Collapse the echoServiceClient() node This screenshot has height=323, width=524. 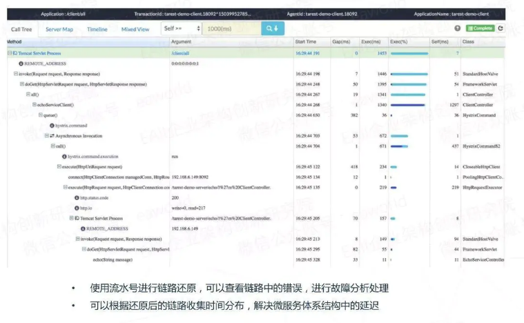point(34,104)
